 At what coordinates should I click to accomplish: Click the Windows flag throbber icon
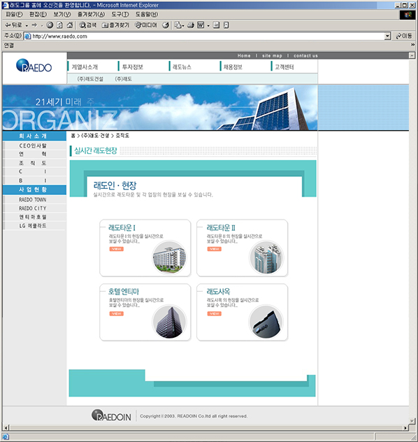click(x=408, y=15)
